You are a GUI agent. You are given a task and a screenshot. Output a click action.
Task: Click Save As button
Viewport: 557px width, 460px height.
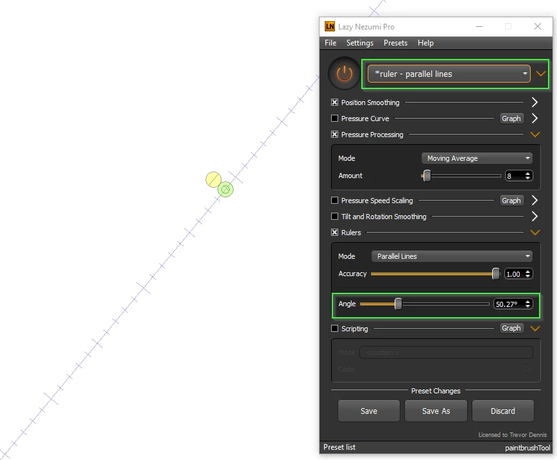click(x=436, y=411)
